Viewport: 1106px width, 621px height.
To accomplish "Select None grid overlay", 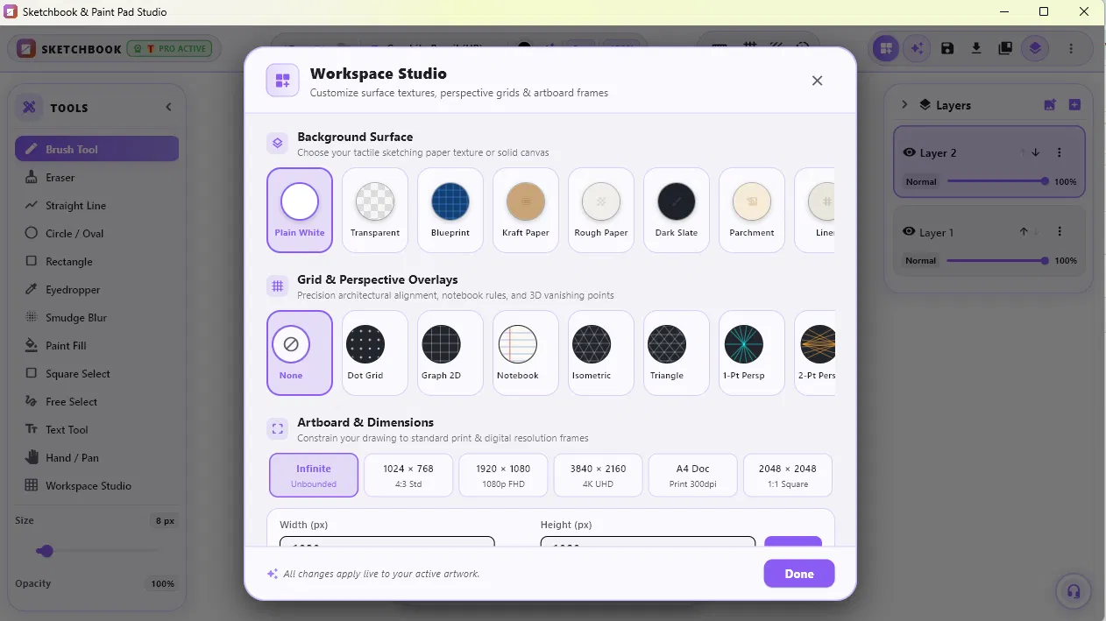I will point(300,353).
